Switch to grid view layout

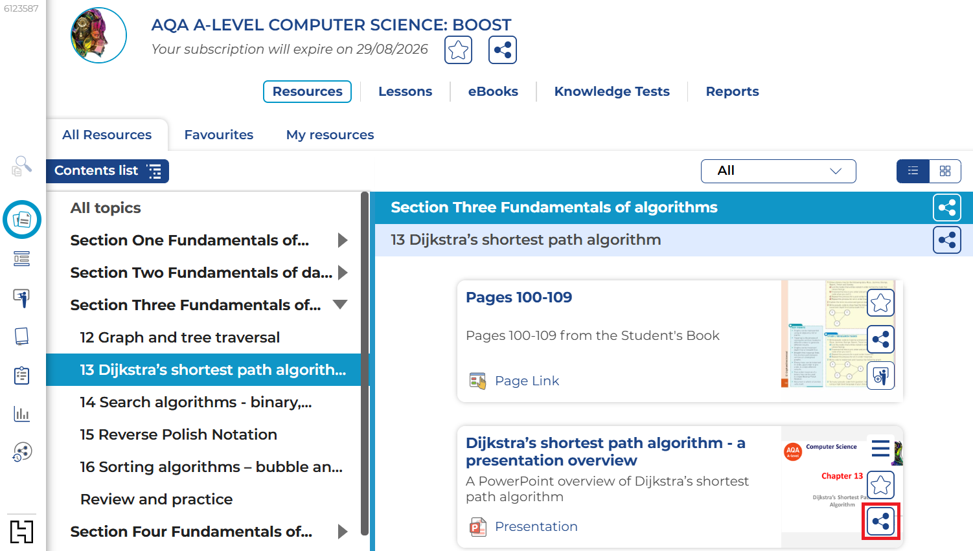pyautogui.click(x=944, y=171)
